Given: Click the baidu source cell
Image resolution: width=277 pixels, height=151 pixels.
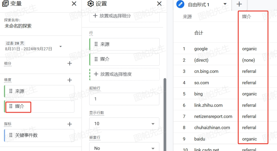Looking at the screenshot, I should coord(200,139).
